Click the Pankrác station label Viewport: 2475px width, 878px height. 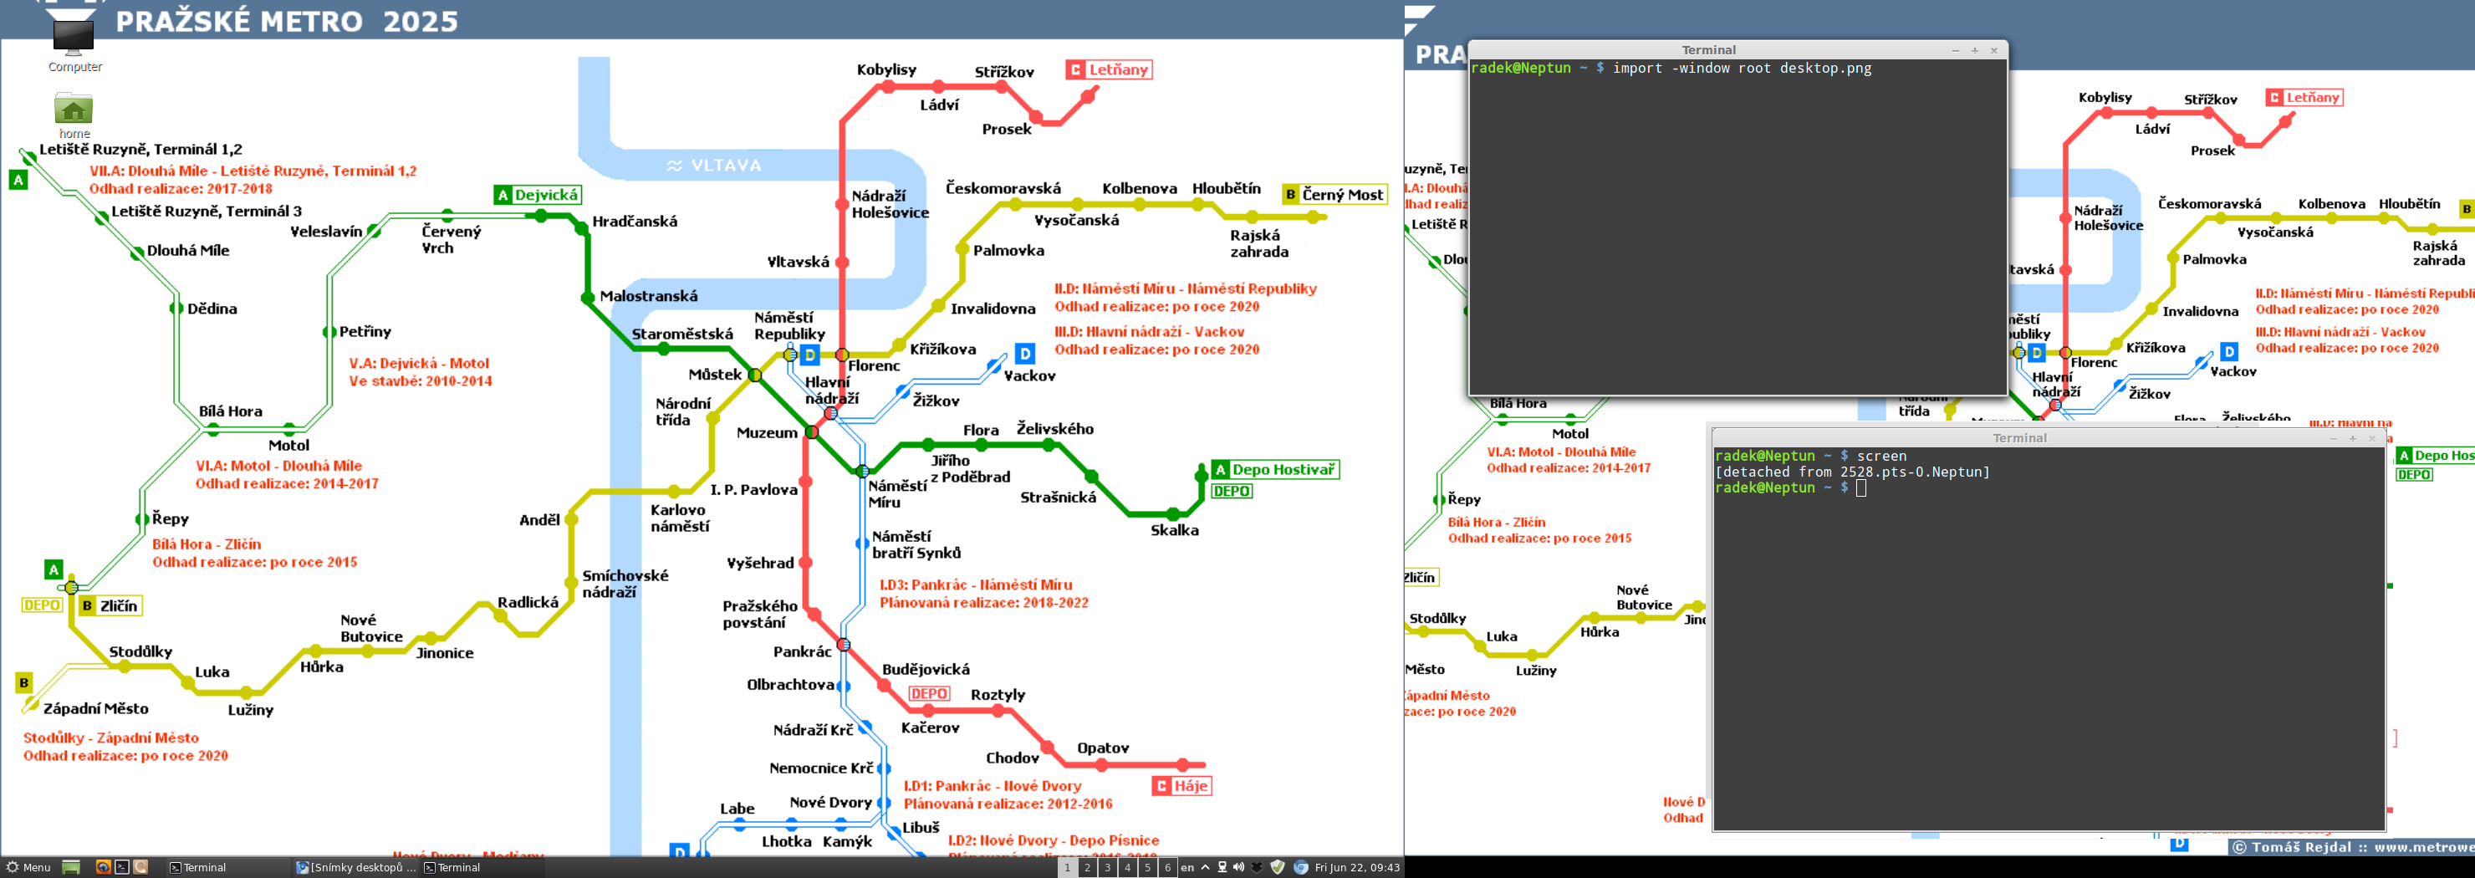802,652
